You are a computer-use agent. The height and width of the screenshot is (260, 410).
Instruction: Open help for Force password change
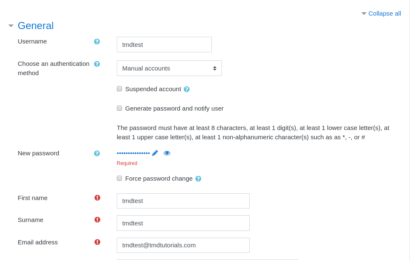(198, 179)
